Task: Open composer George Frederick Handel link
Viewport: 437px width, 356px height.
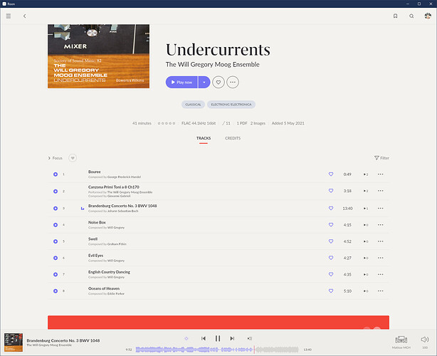Action: pos(124,177)
